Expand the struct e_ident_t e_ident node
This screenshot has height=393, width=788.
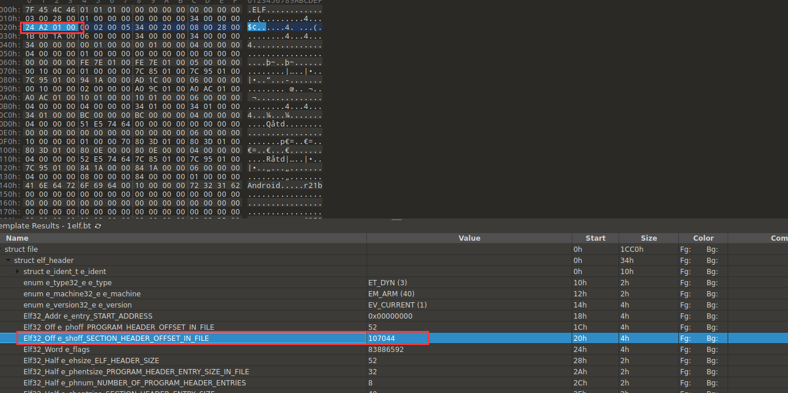click(x=18, y=272)
